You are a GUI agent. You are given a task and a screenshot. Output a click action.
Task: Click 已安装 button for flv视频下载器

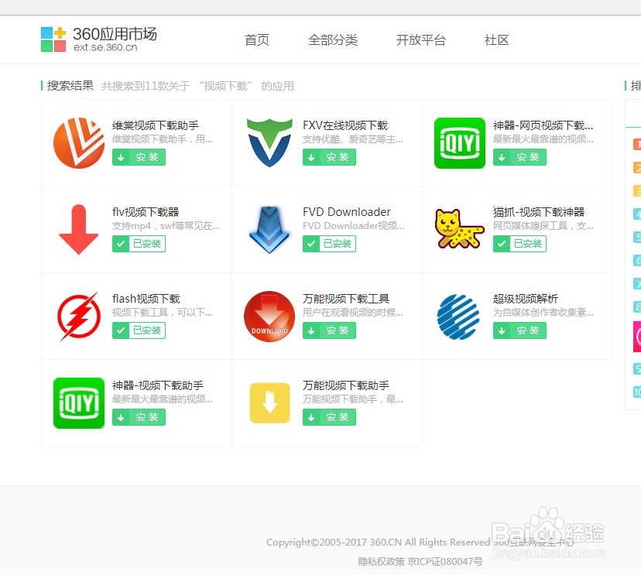[x=139, y=244]
